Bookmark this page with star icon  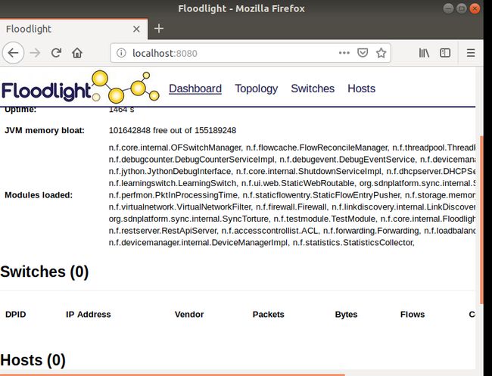381,53
